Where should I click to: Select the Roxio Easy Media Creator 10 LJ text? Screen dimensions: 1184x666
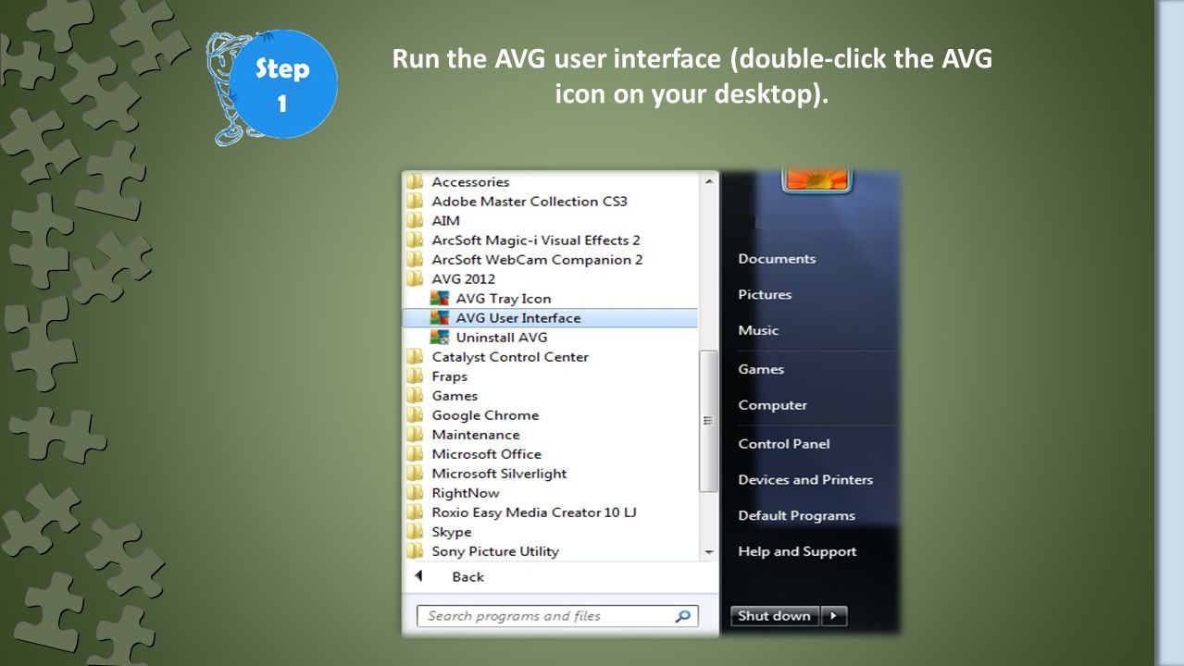tap(534, 512)
